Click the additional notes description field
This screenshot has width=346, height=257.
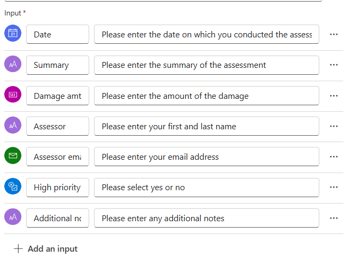tap(207, 218)
